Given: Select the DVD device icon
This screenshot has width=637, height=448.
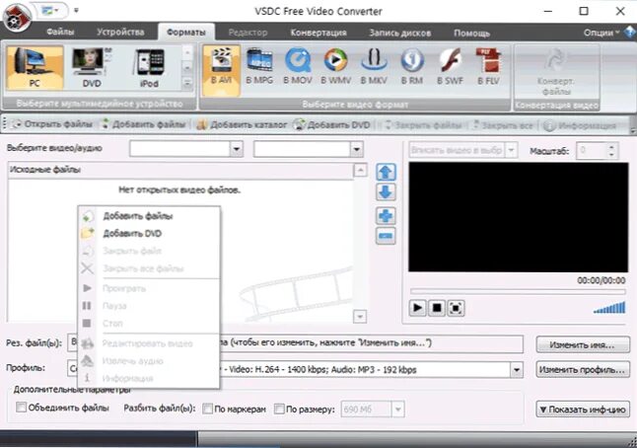Looking at the screenshot, I should tap(92, 67).
